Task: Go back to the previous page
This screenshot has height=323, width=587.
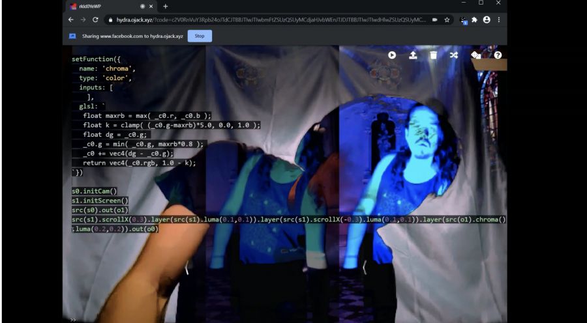Action: click(x=70, y=20)
